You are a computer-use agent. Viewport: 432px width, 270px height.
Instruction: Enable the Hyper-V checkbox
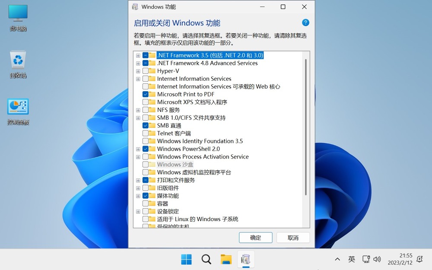(x=146, y=71)
